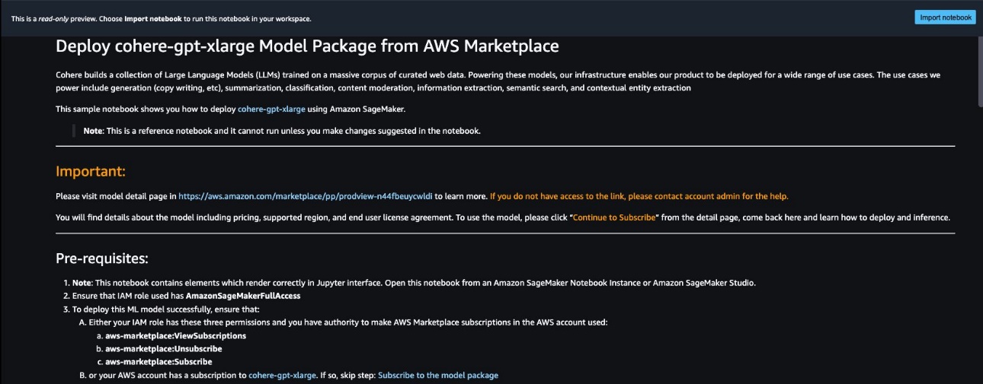
Task: Open the aws.amazon.com marketplace prodview URL
Action: (x=306, y=196)
